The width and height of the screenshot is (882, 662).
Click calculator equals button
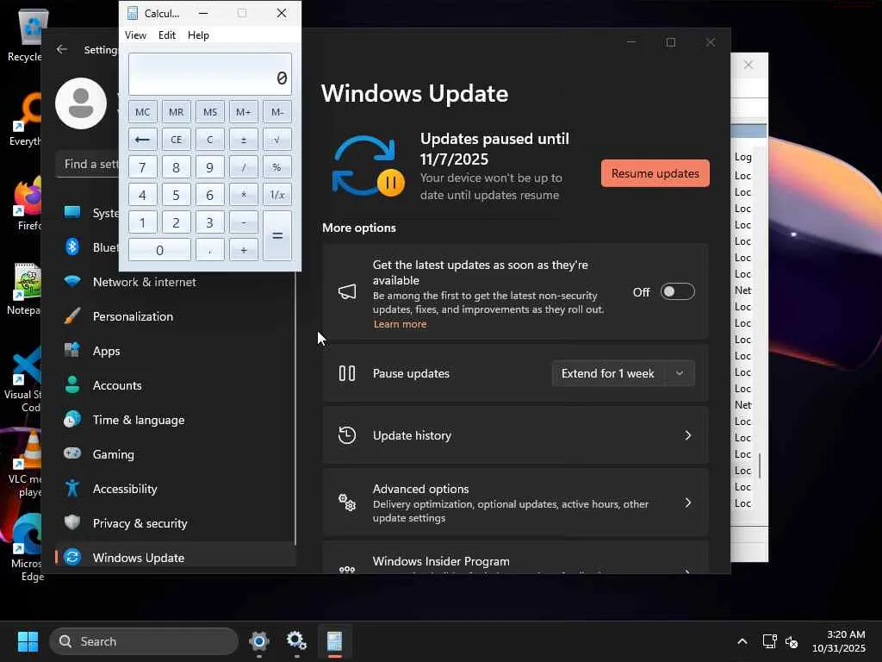[277, 236]
